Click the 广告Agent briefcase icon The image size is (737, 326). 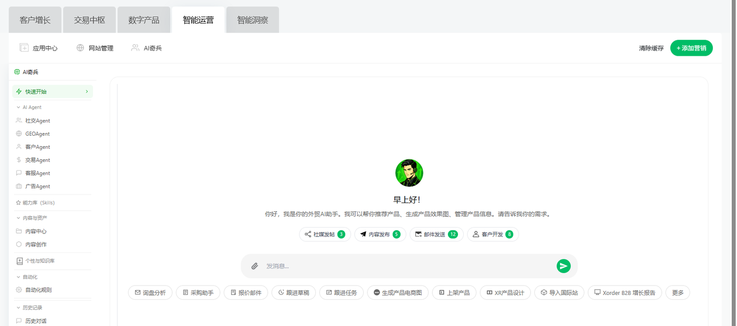19,186
